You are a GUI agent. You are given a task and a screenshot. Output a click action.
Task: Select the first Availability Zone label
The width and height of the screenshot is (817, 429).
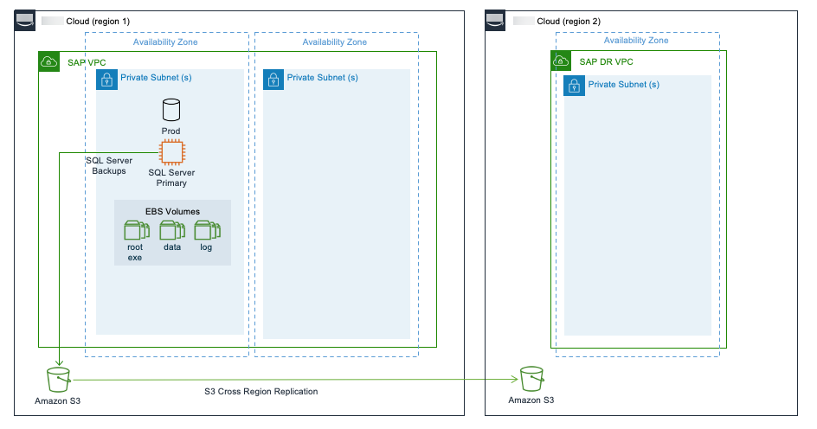165,42
